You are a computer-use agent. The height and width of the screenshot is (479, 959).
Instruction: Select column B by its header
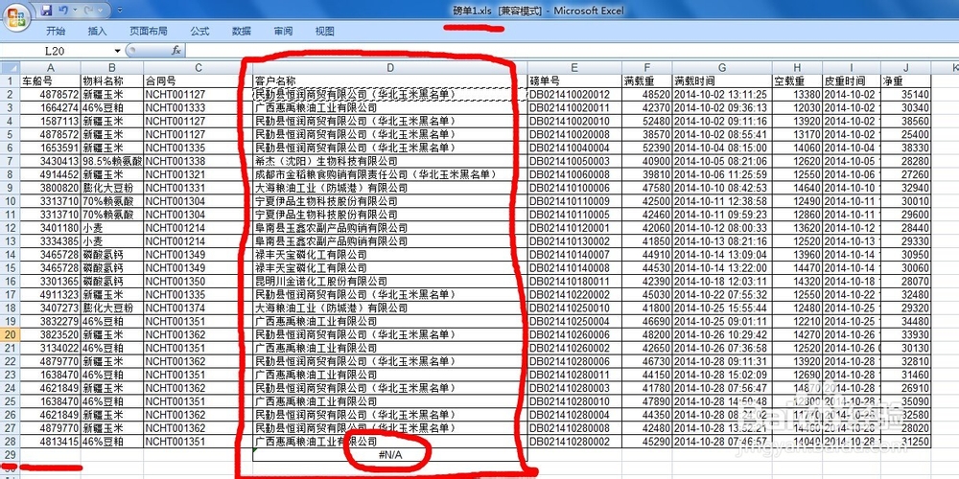(x=112, y=68)
